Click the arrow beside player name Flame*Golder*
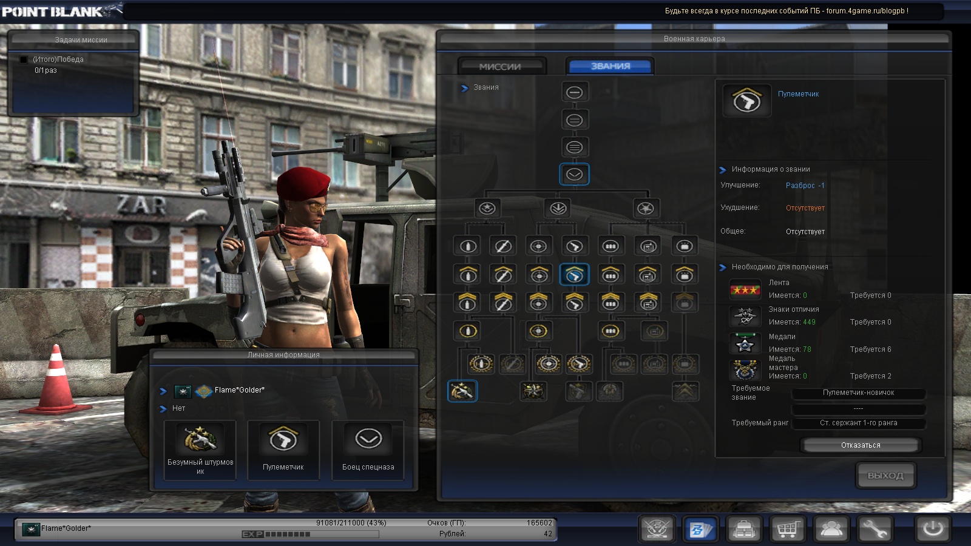The width and height of the screenshot is (971, 546). [163, 391]
